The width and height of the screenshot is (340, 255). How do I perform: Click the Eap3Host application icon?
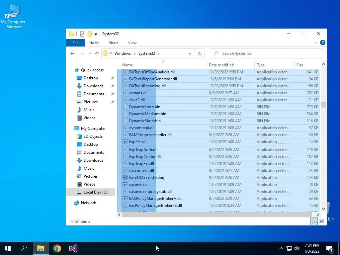(x=125, y=141)
